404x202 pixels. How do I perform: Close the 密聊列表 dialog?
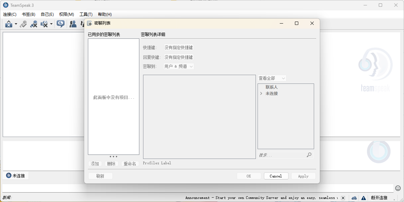(312, 23)
